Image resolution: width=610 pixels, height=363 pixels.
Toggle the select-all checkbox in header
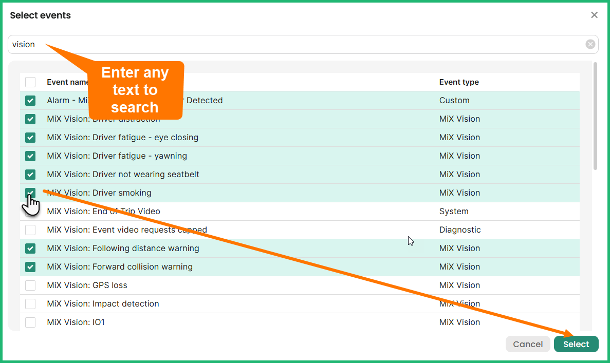[30, 82]
